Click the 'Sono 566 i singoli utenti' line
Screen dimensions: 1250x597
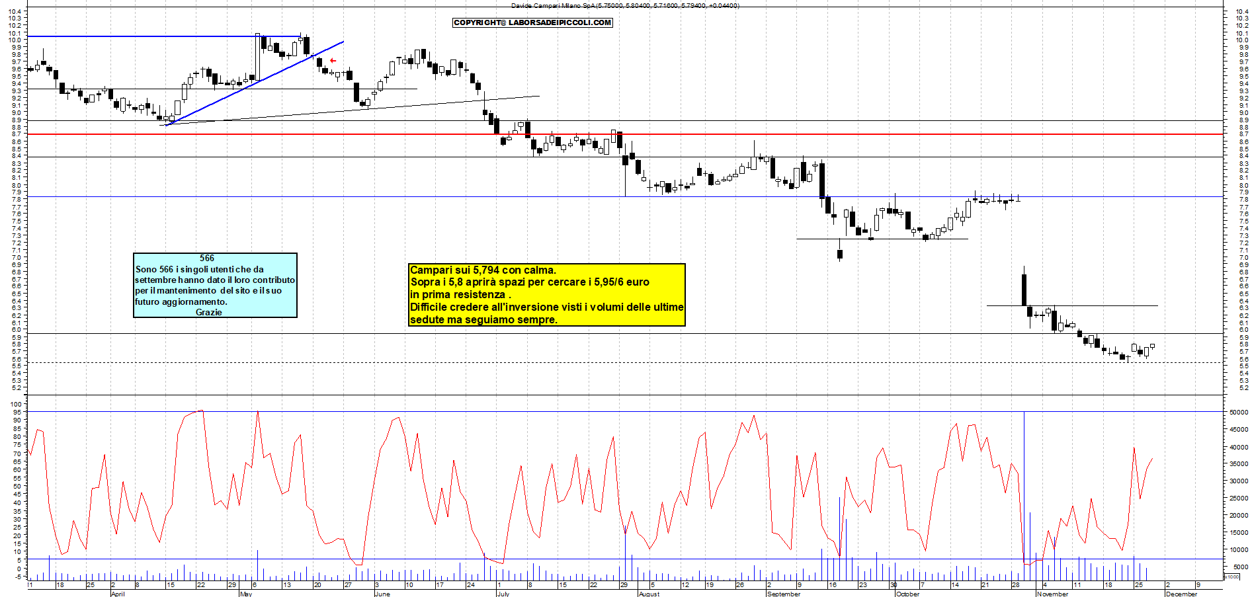(x=199, y=269)
